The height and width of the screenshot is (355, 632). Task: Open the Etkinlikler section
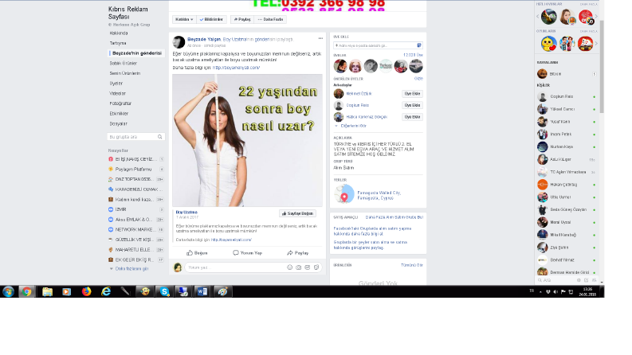[x=119, y=114]
